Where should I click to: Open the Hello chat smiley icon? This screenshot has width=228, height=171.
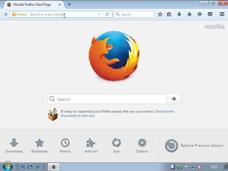click(x=200, y=14)
